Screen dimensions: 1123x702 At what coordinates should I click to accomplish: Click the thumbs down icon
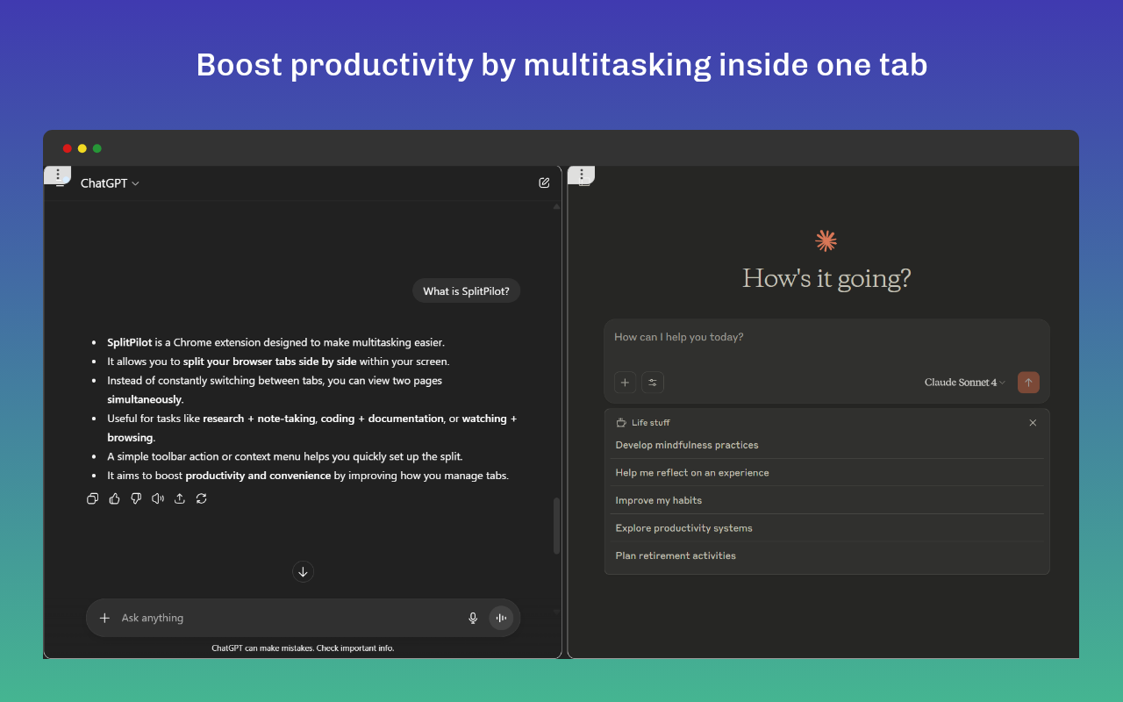click(136, 498)
